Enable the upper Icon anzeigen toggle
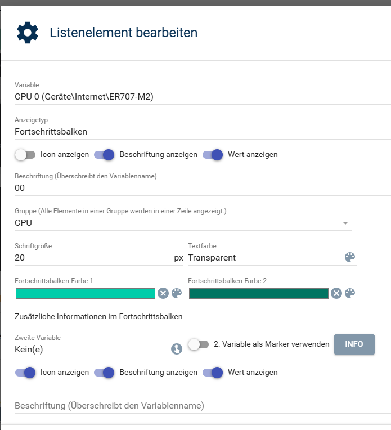 [25, 155]
